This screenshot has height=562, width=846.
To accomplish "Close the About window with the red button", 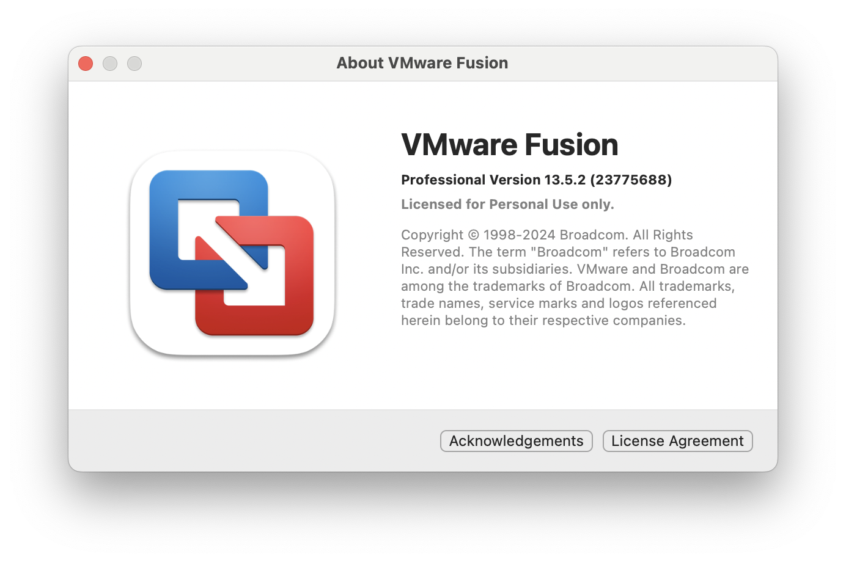I will 86,64.
